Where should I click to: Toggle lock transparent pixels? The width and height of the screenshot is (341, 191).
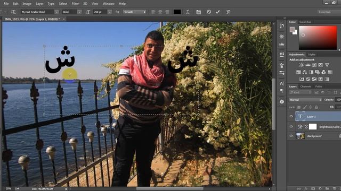pos(299,107)
